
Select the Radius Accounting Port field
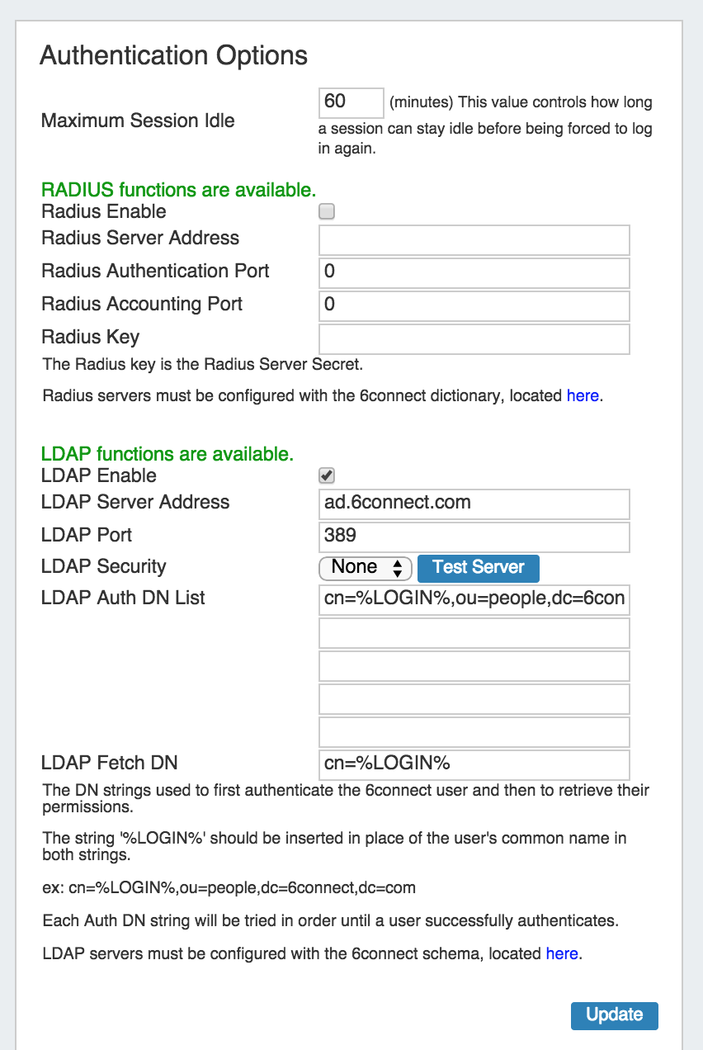[474, 305]
